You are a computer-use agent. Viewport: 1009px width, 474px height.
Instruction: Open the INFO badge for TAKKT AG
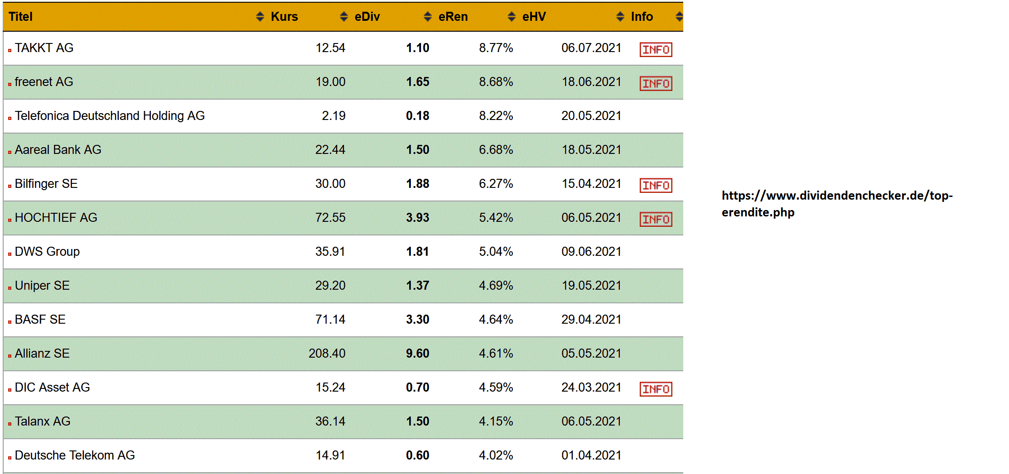pos(656,49)
